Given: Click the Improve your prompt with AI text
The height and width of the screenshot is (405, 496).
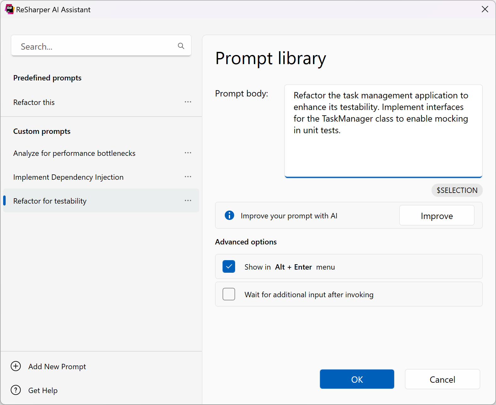Looking at the screenshot, I should [x=289, y=216].
